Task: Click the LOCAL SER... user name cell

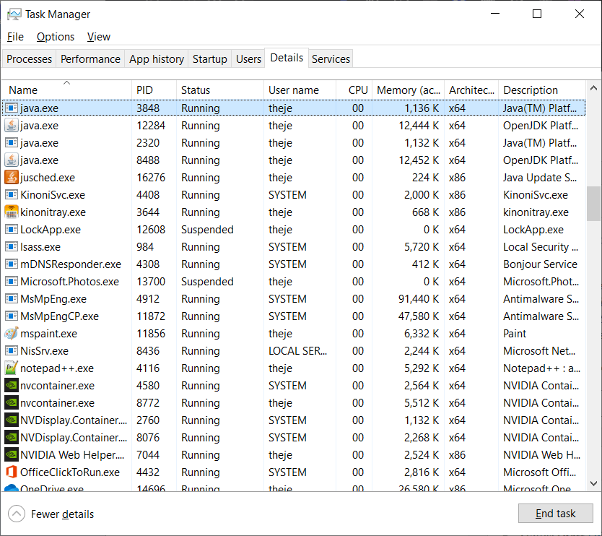Action: click(297, 351)
